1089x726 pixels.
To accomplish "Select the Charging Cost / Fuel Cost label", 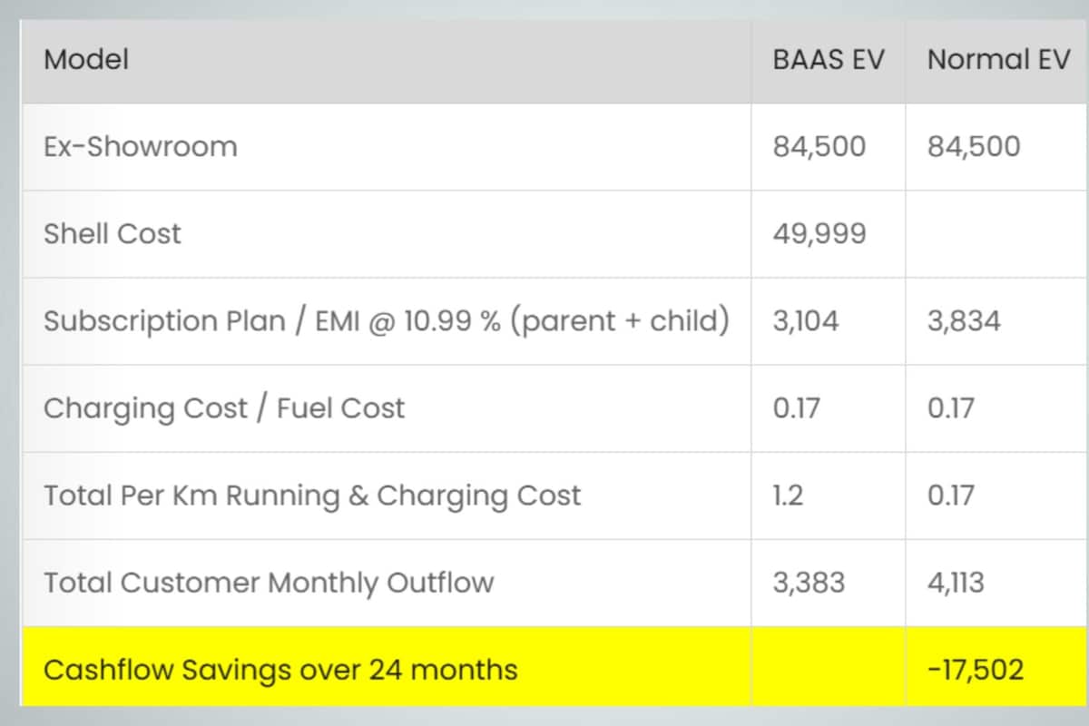I will [x=224, y=408].
